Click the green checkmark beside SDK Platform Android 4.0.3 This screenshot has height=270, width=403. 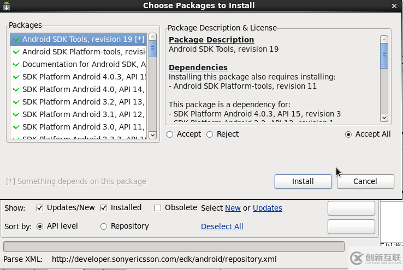tap(16, 77)
